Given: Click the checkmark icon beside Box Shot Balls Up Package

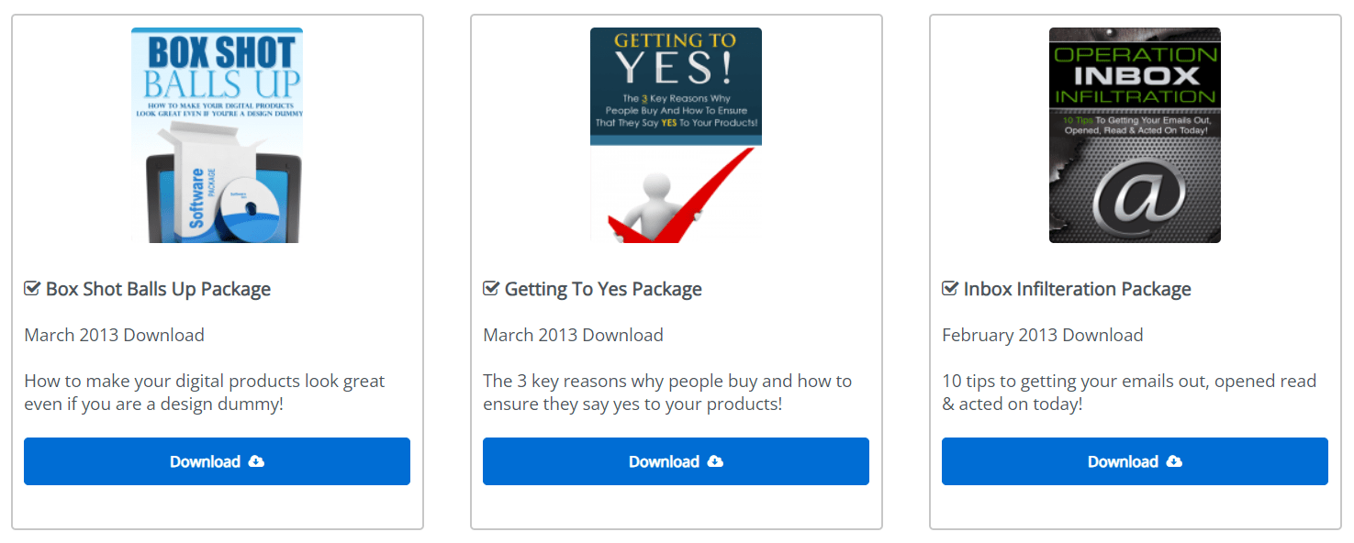Looking at the screenshot, I should pos(32,289).
